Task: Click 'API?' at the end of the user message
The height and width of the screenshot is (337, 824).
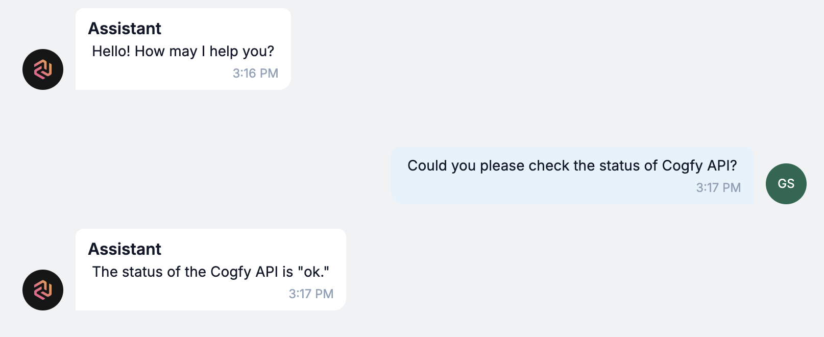Action: click(x=722, y=165)
